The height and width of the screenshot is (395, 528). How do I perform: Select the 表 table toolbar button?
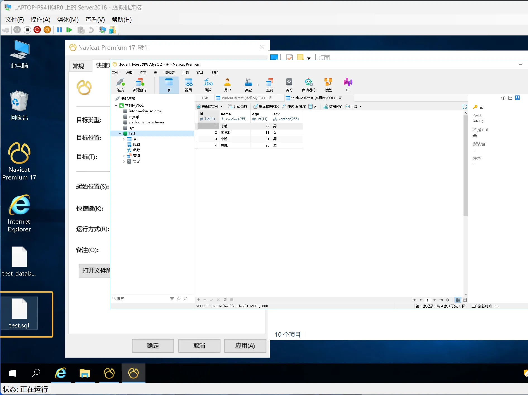click(169, 85)
